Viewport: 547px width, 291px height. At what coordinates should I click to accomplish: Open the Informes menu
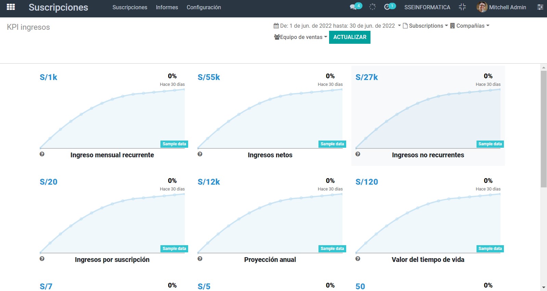coord(167,7)
